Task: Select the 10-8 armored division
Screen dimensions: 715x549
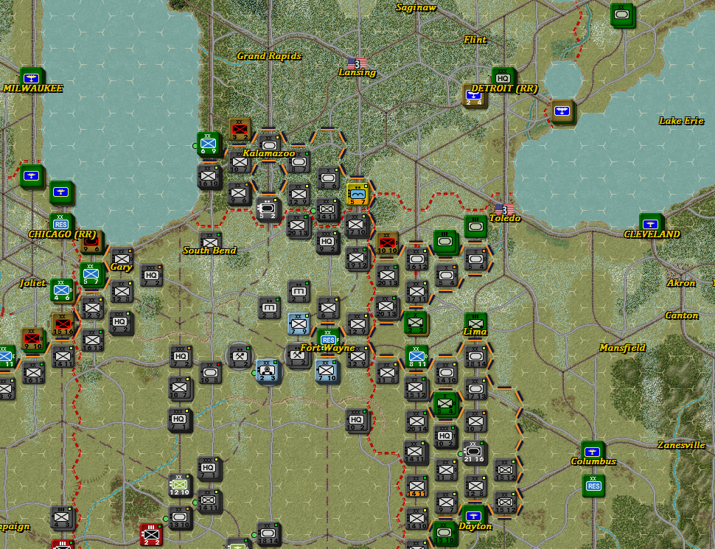Action: coord(210,373)
